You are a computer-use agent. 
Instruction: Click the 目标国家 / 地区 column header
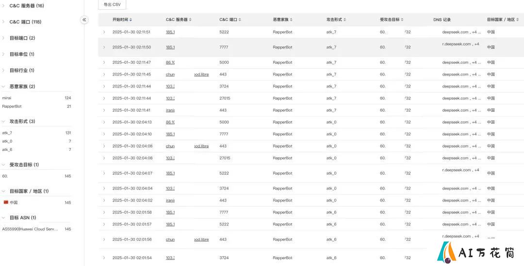501,20
